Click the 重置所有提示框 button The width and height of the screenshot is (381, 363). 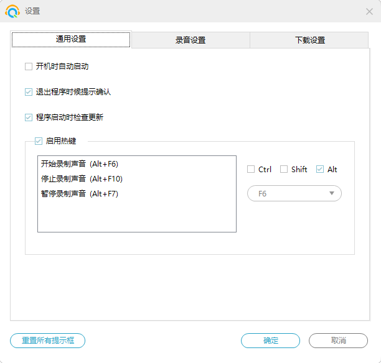(x=47, y=341)
